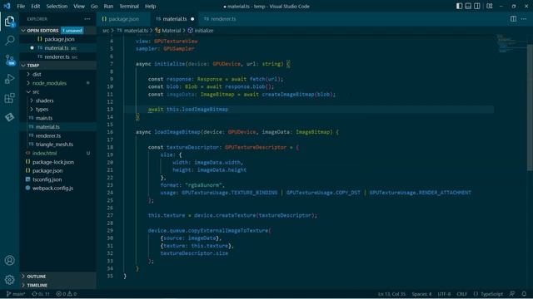Viewport: 533px width, 299px height.
Task: Change line ending via CRLF status item
Action: coord(461,294)
